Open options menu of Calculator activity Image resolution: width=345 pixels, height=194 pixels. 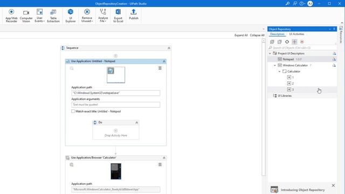160,164
